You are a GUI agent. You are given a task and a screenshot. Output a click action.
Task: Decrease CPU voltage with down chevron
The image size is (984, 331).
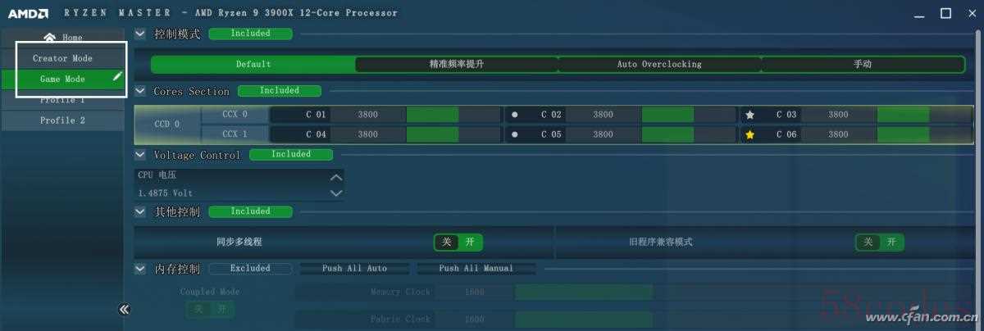point(335,193)
